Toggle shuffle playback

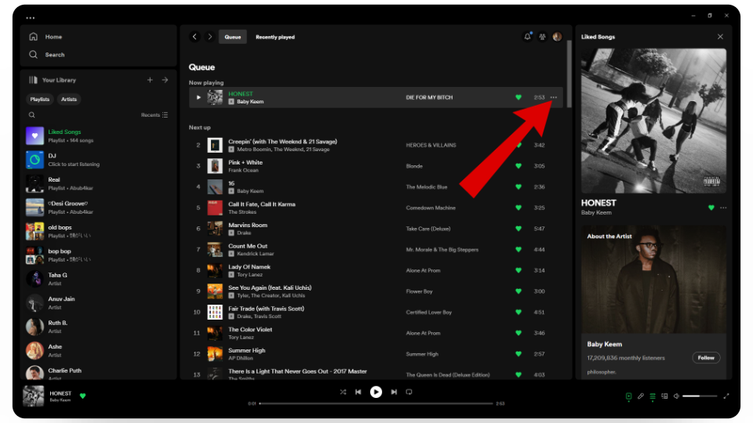pos(343,392)
